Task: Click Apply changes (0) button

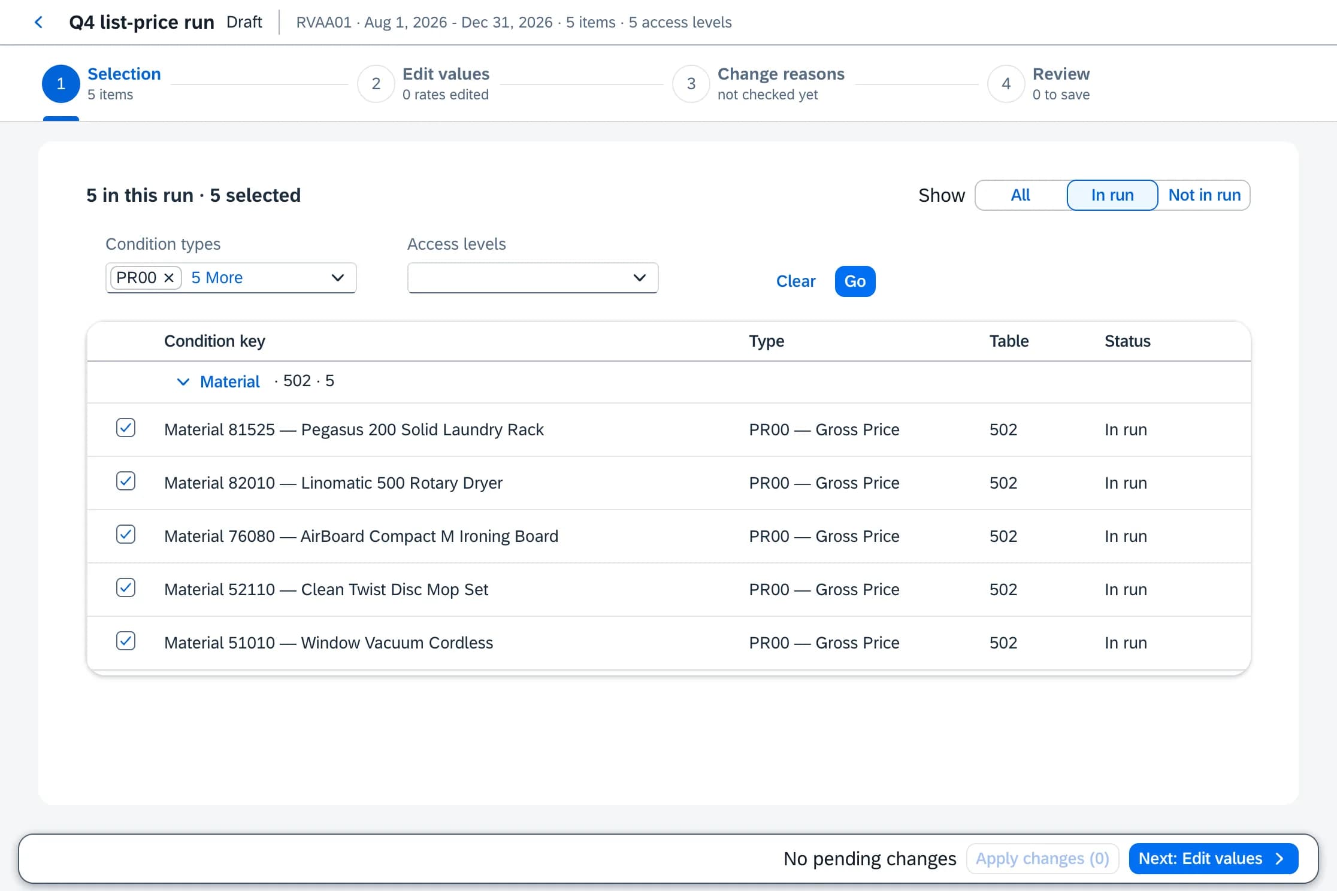Action: coord(1042,859)
